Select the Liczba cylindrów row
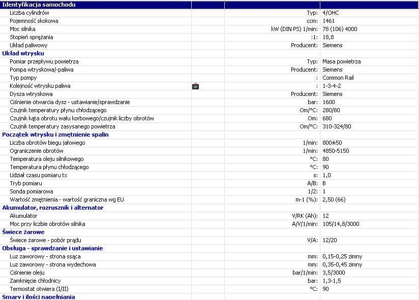 click(x=210, y=13)
